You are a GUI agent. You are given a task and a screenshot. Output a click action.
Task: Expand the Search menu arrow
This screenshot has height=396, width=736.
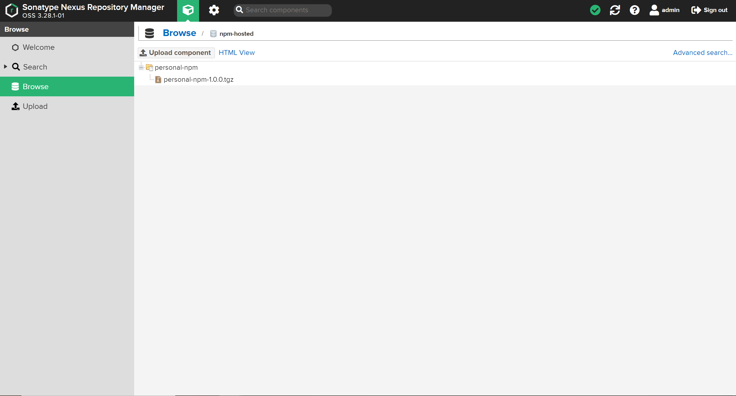5,67
